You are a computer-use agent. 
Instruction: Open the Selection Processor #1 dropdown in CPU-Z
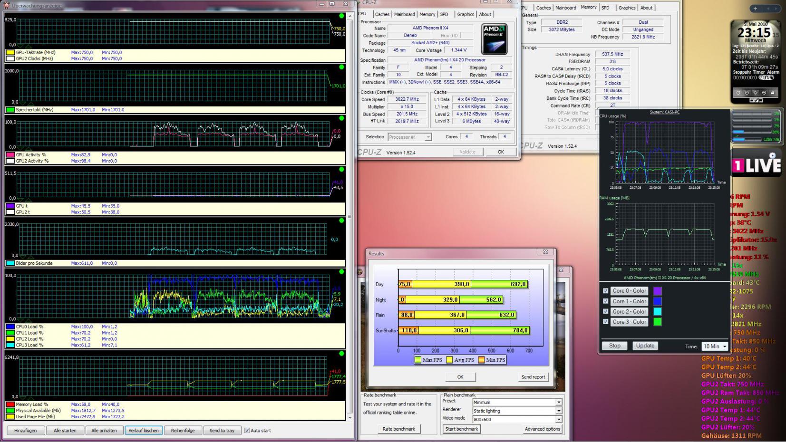coord(409,137)
